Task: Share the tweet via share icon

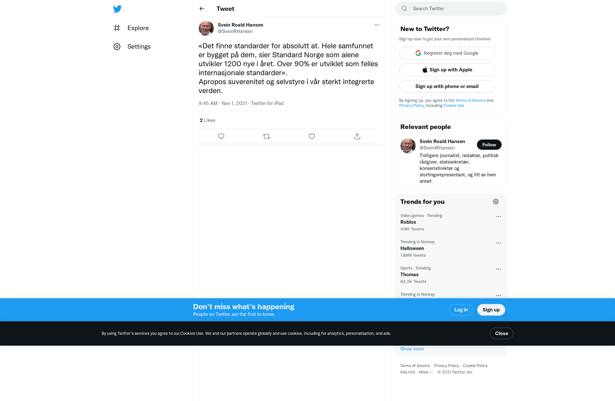Action: point(357,136)
